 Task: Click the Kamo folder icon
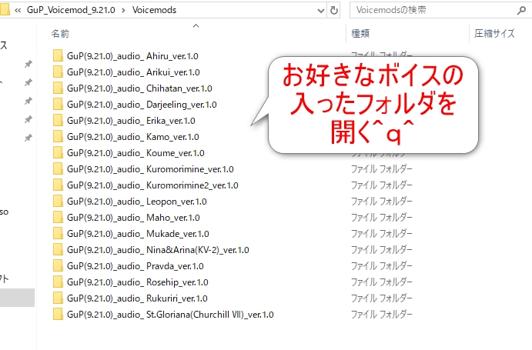tap(58, 137)
